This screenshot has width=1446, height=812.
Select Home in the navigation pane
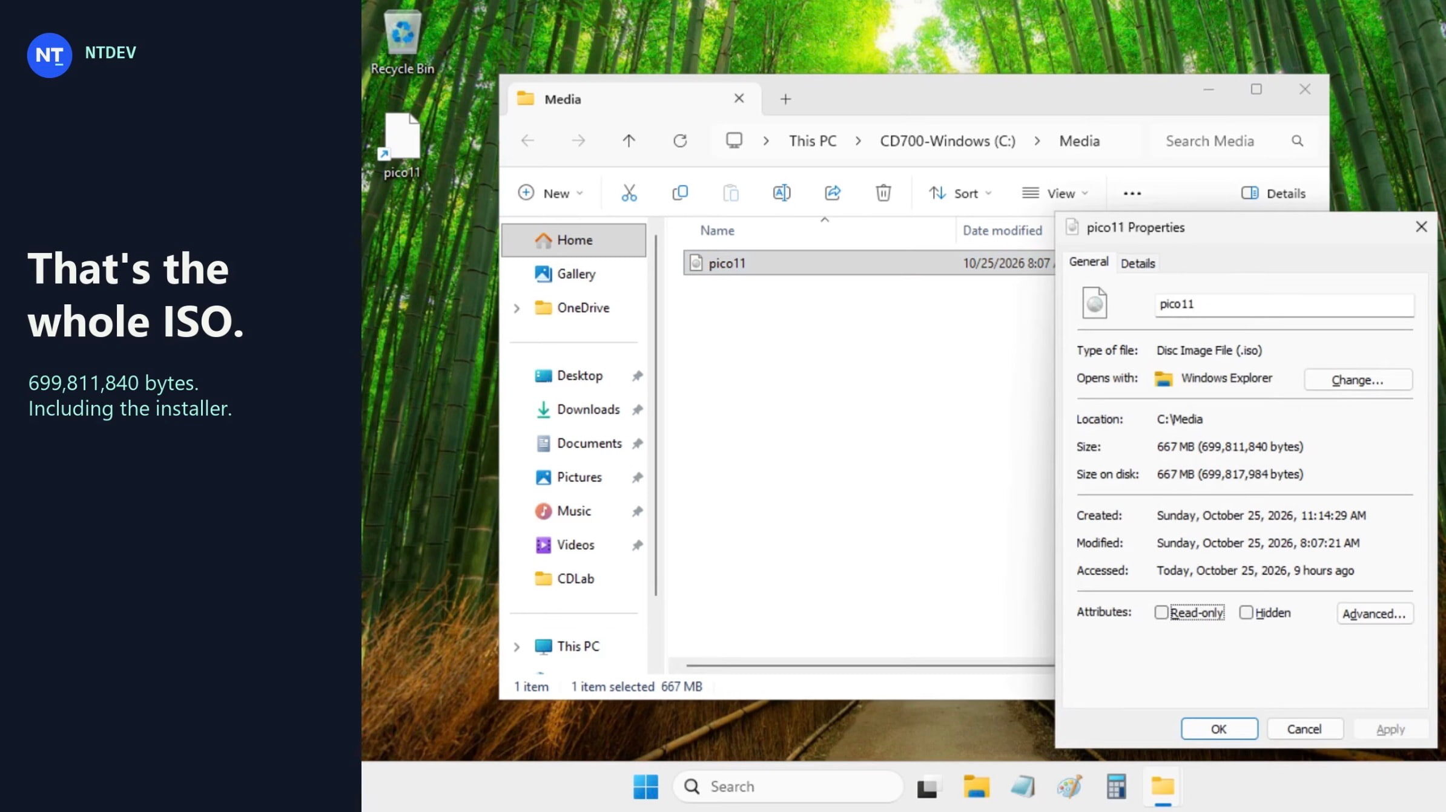pos(574,240)
